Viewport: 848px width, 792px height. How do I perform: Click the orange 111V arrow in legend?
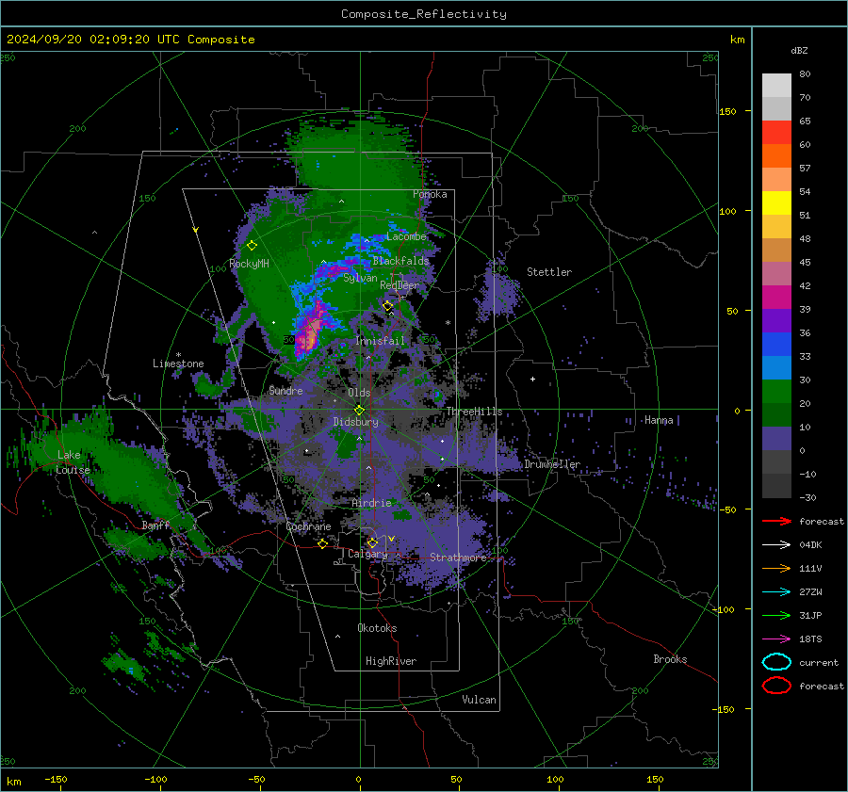point(776,568)
